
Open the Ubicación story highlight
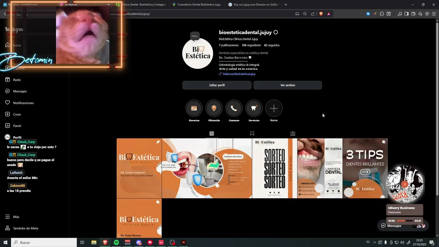click(x=214, y=108)
